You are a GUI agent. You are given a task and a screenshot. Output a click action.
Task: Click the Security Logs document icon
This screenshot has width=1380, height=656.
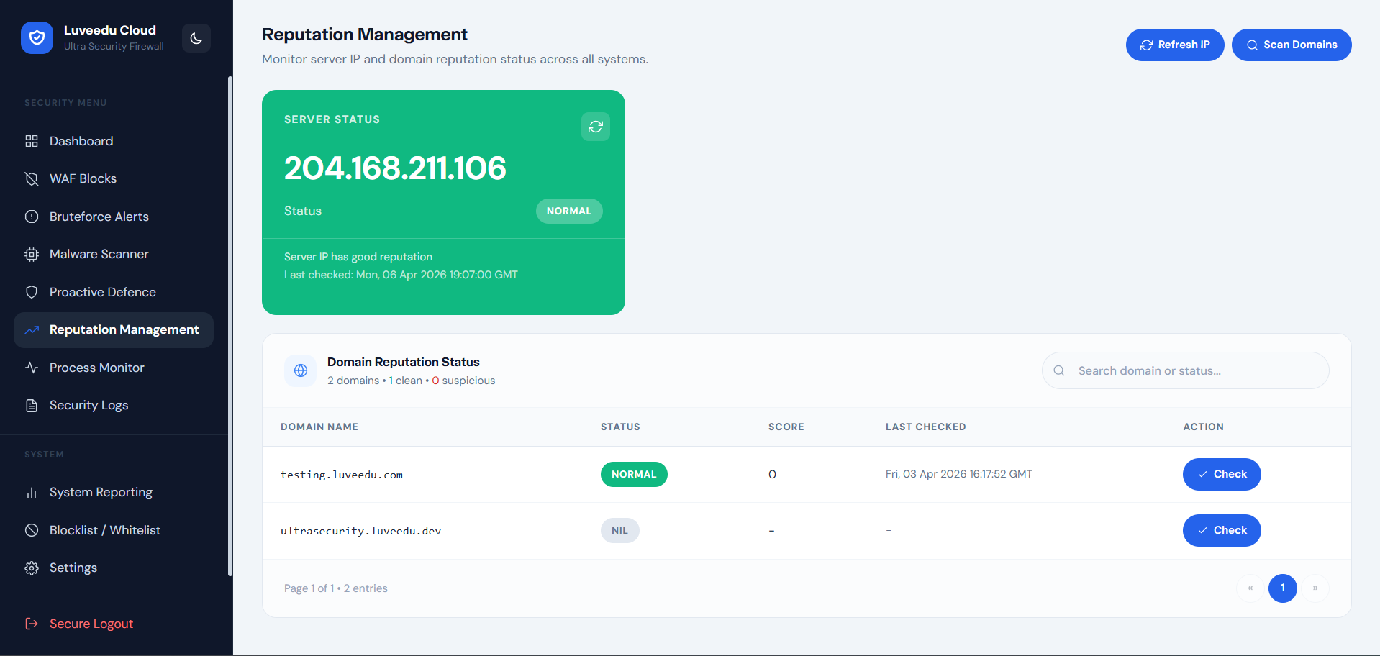(32, 405)
